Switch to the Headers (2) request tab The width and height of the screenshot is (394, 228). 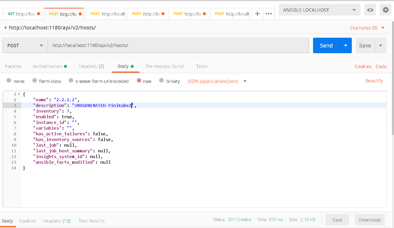tap(92, 66)
